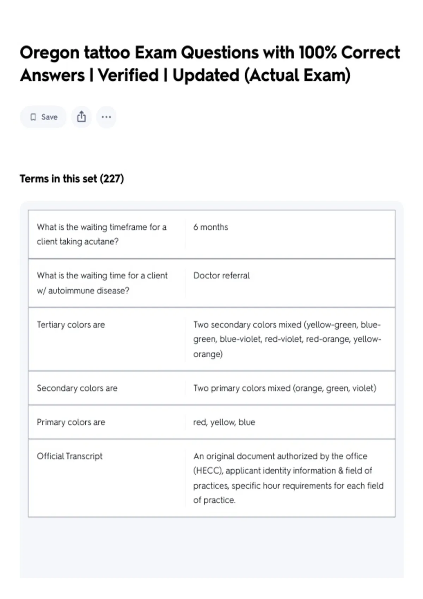Select the tertiary colors definition text
Viewport: 423px width, 599px height.
click(x=287, y=339)
